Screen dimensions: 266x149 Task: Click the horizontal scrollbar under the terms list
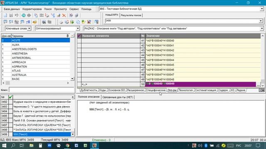[x=36, y=83]
